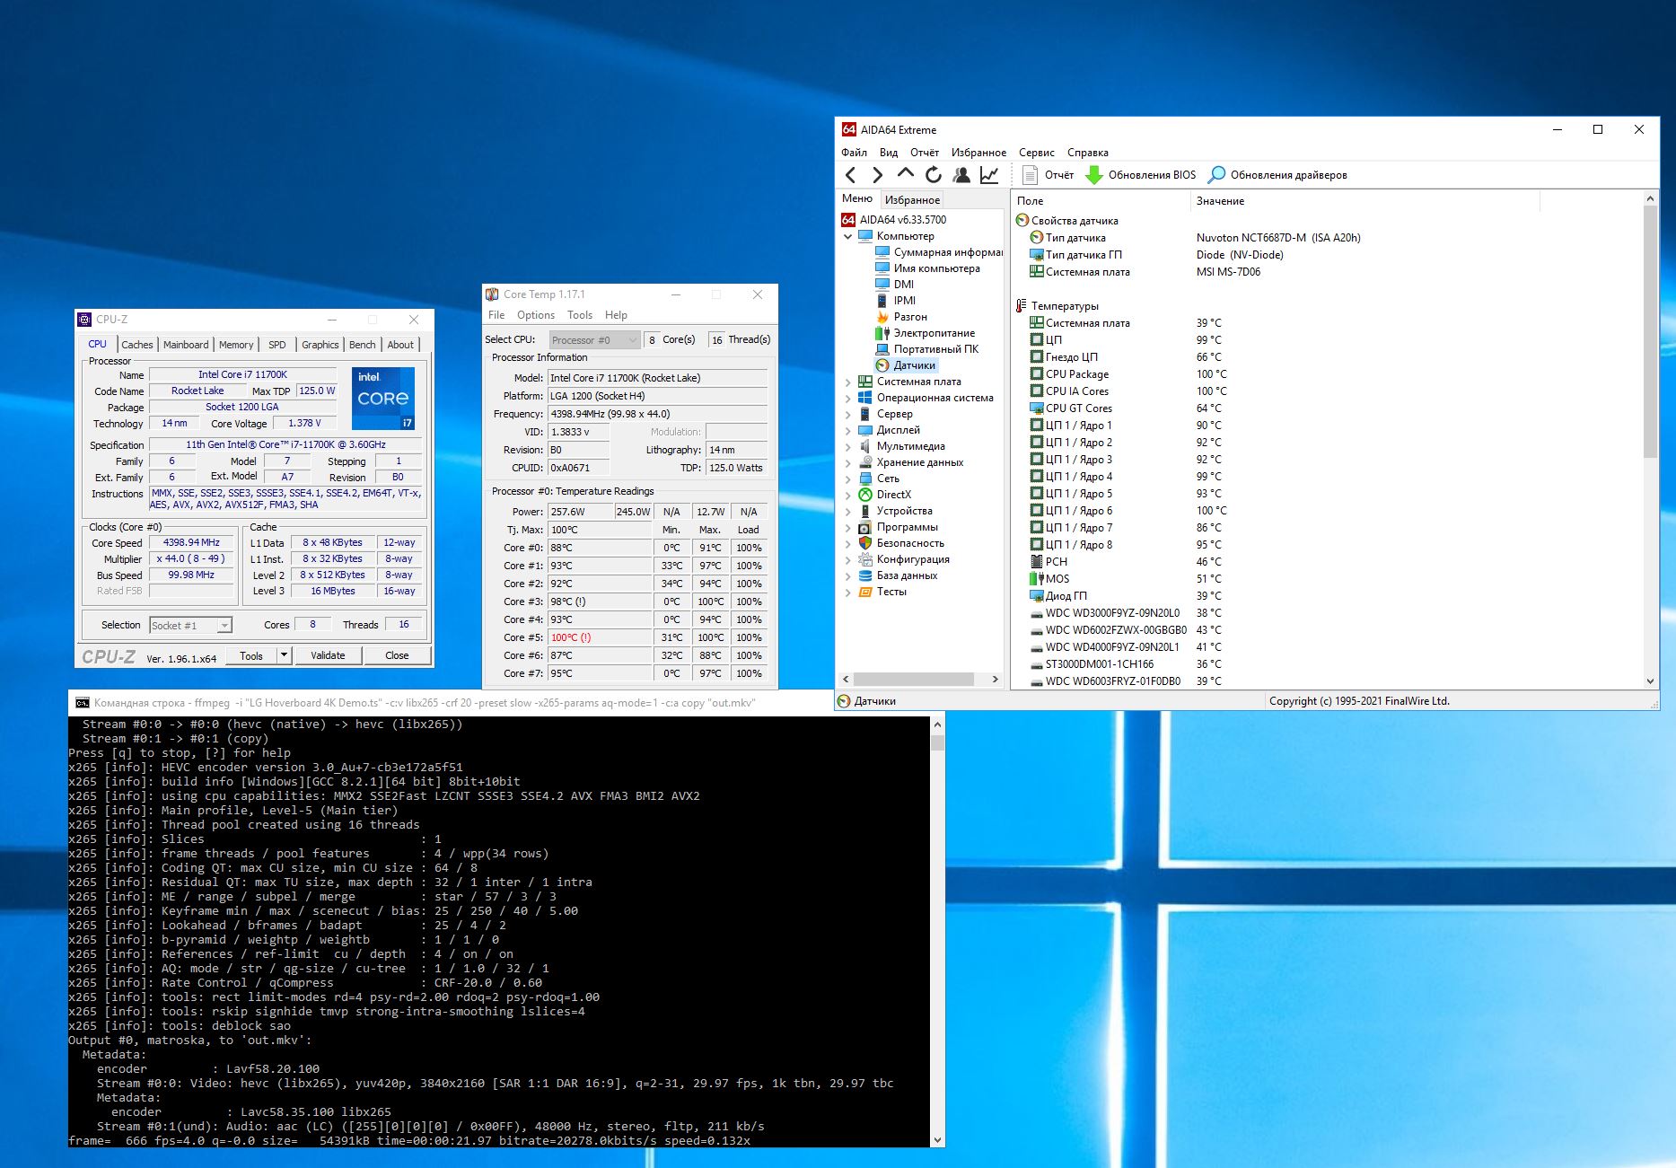
Task: Click the AIDA64 back navigation arrow
Action: 851,175
